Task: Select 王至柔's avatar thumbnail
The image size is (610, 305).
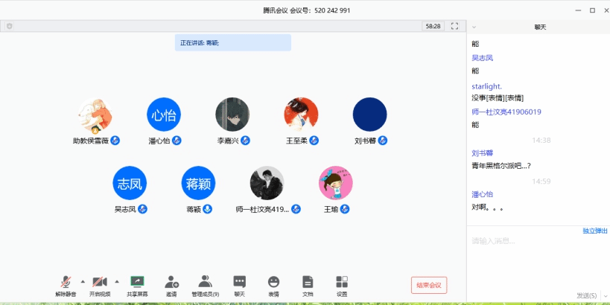Action: (x=301, y=115)
